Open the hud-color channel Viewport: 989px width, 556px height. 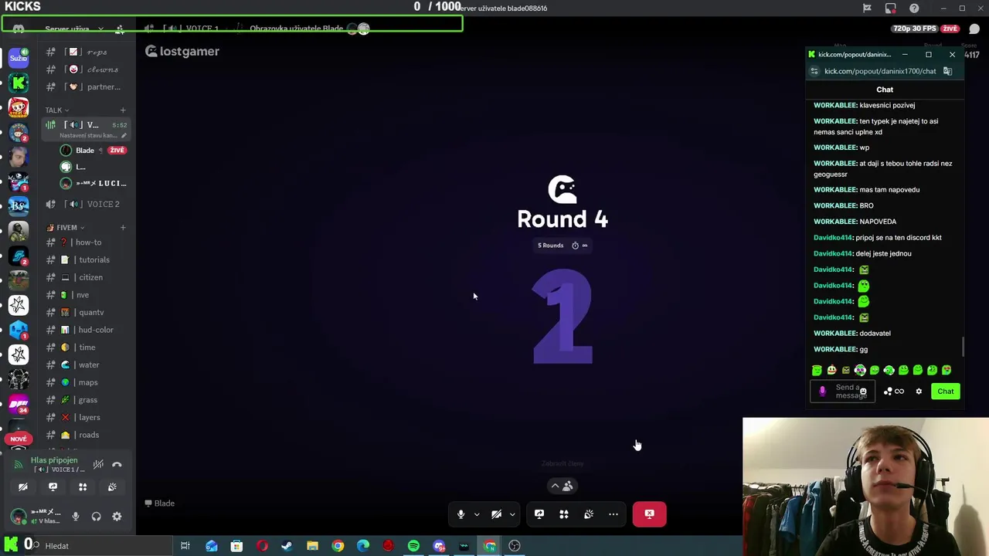coord(85,330)
